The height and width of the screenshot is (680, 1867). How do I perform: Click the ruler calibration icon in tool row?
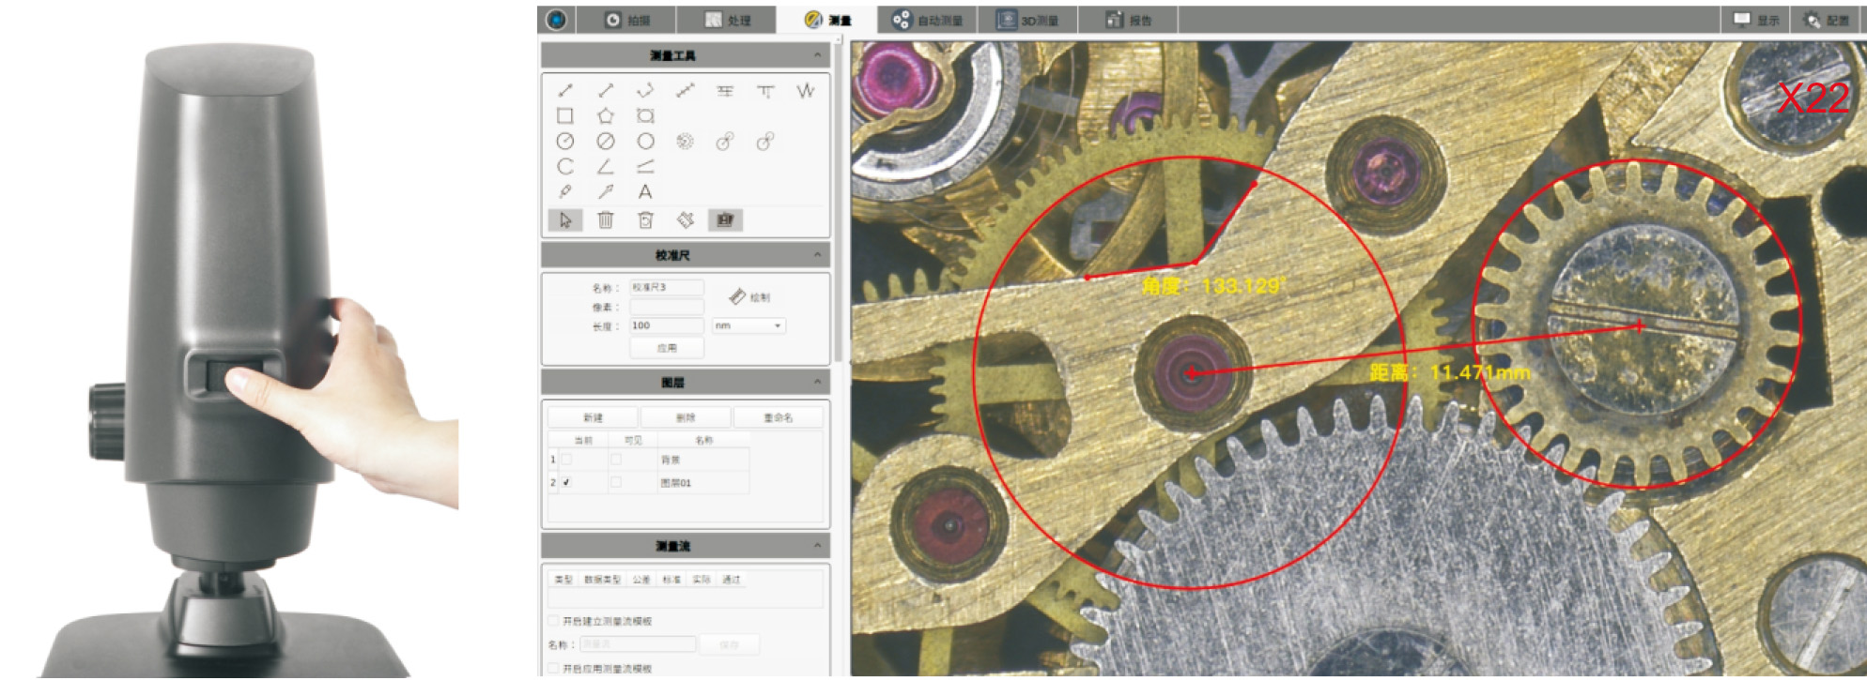[x=686, y=219]
